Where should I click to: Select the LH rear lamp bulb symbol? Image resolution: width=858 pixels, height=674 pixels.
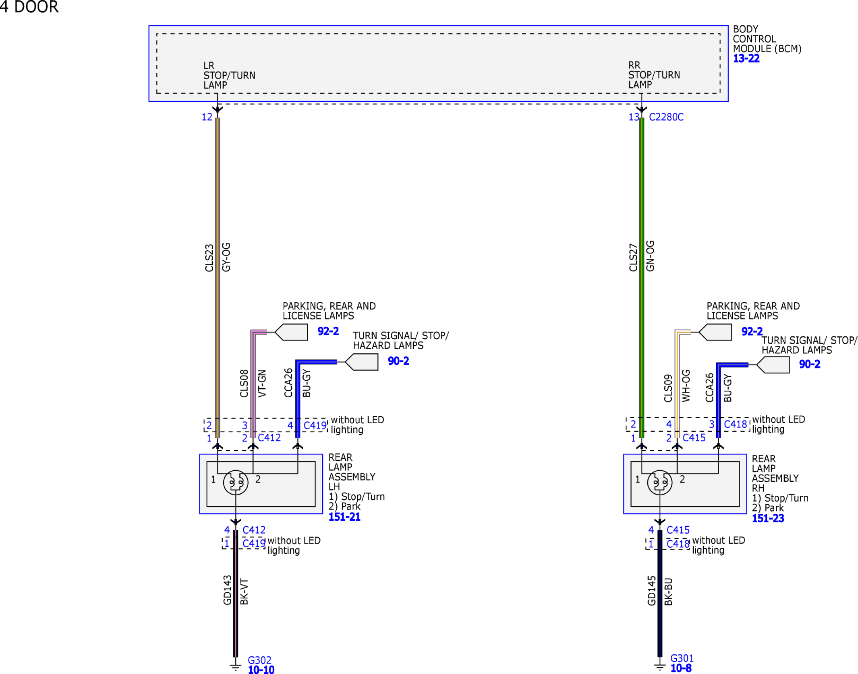tap(236, 482)
